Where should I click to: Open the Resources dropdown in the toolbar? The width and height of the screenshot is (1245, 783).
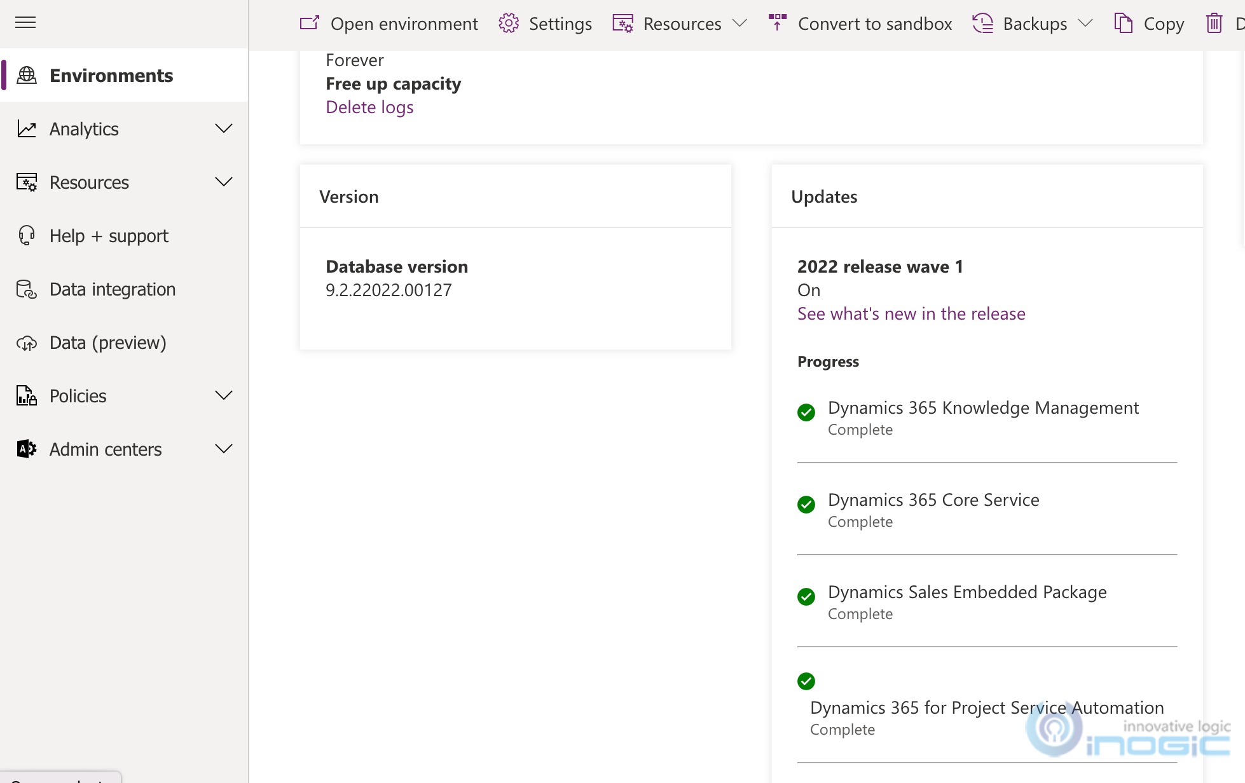(x=739, y=23)
